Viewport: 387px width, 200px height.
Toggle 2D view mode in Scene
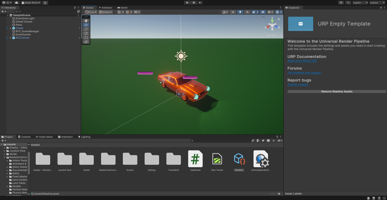[x=233, y=12]
